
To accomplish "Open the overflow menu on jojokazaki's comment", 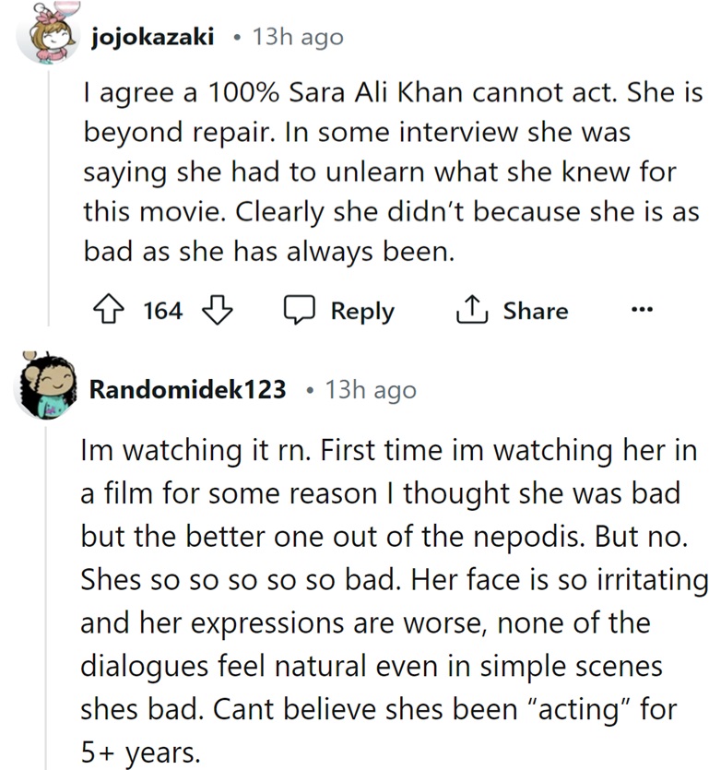I will click(641, 310).
